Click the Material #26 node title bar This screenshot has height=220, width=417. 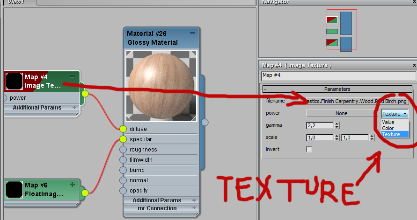pos(161,38)
